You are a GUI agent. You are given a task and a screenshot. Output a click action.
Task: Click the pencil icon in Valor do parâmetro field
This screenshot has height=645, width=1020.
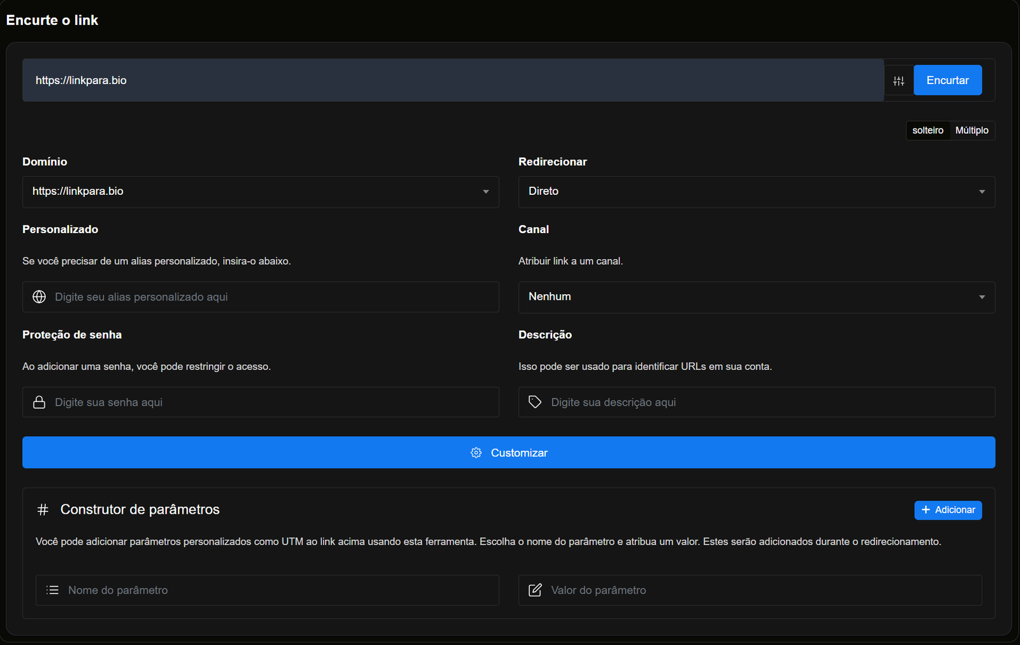coord(536,590)
